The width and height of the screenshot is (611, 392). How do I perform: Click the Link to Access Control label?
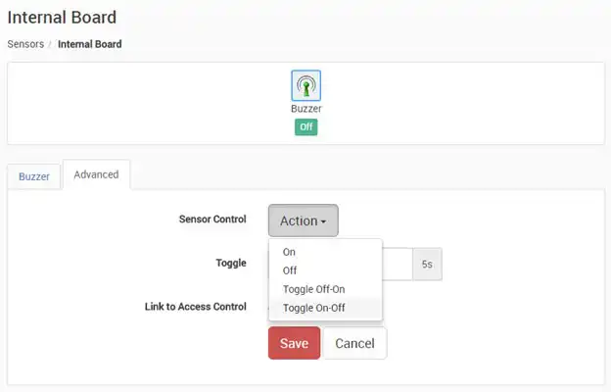(196, 307)
